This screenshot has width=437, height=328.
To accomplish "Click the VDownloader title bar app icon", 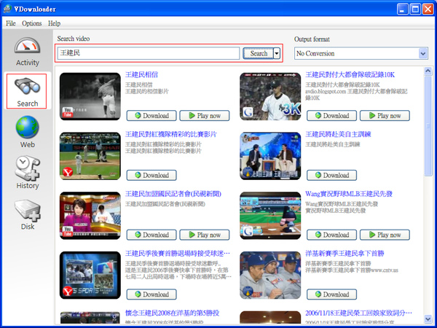I will coord(7,9).
